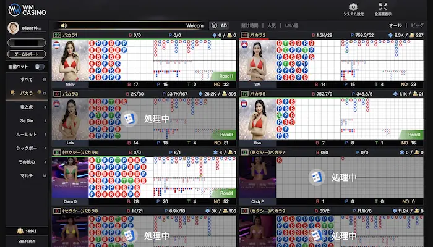This screenshot has width=433, height=247.
Task: Toggle the AD checkbox
Action: pos(219,25)
